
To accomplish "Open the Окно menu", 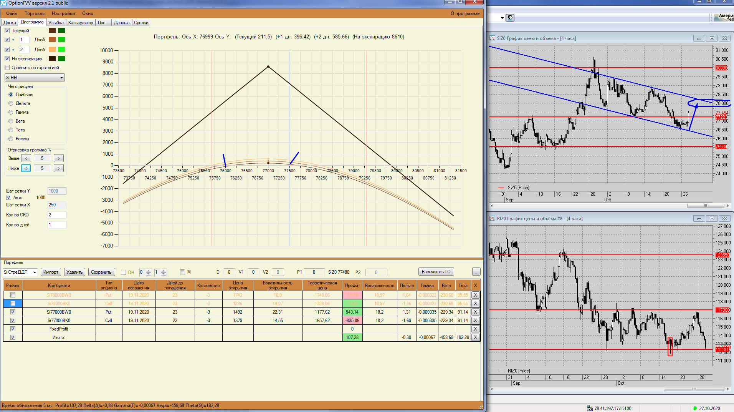I will coord(88,13).
